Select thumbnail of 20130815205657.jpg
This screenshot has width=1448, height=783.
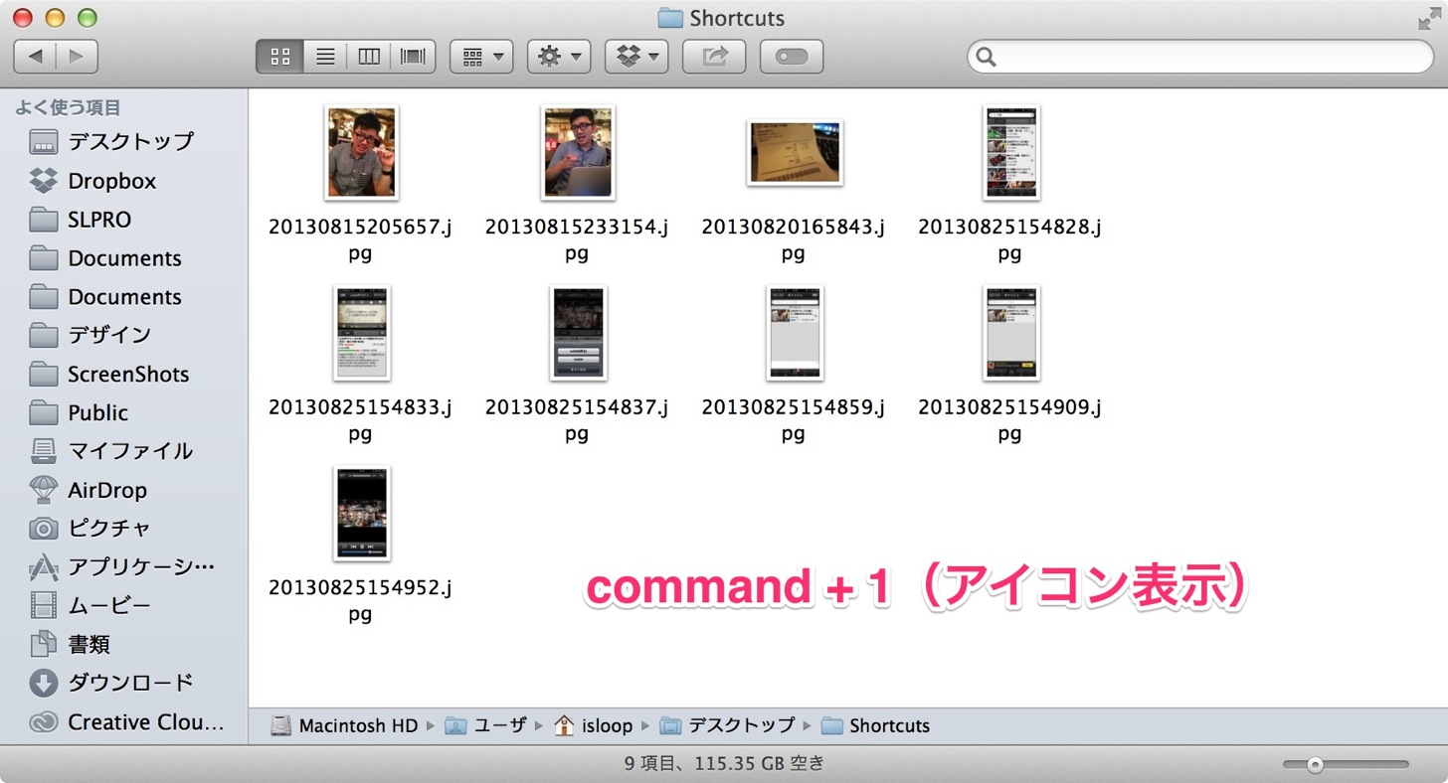[361, 152]
